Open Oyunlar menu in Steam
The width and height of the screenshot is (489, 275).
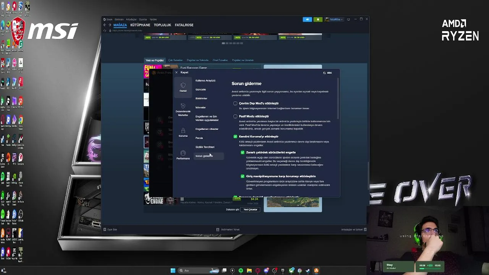(x=143, y=19)
